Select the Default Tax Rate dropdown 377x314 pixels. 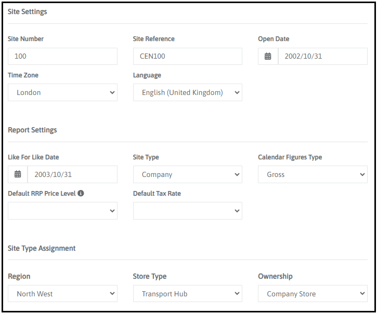click(x=188, y=211)
